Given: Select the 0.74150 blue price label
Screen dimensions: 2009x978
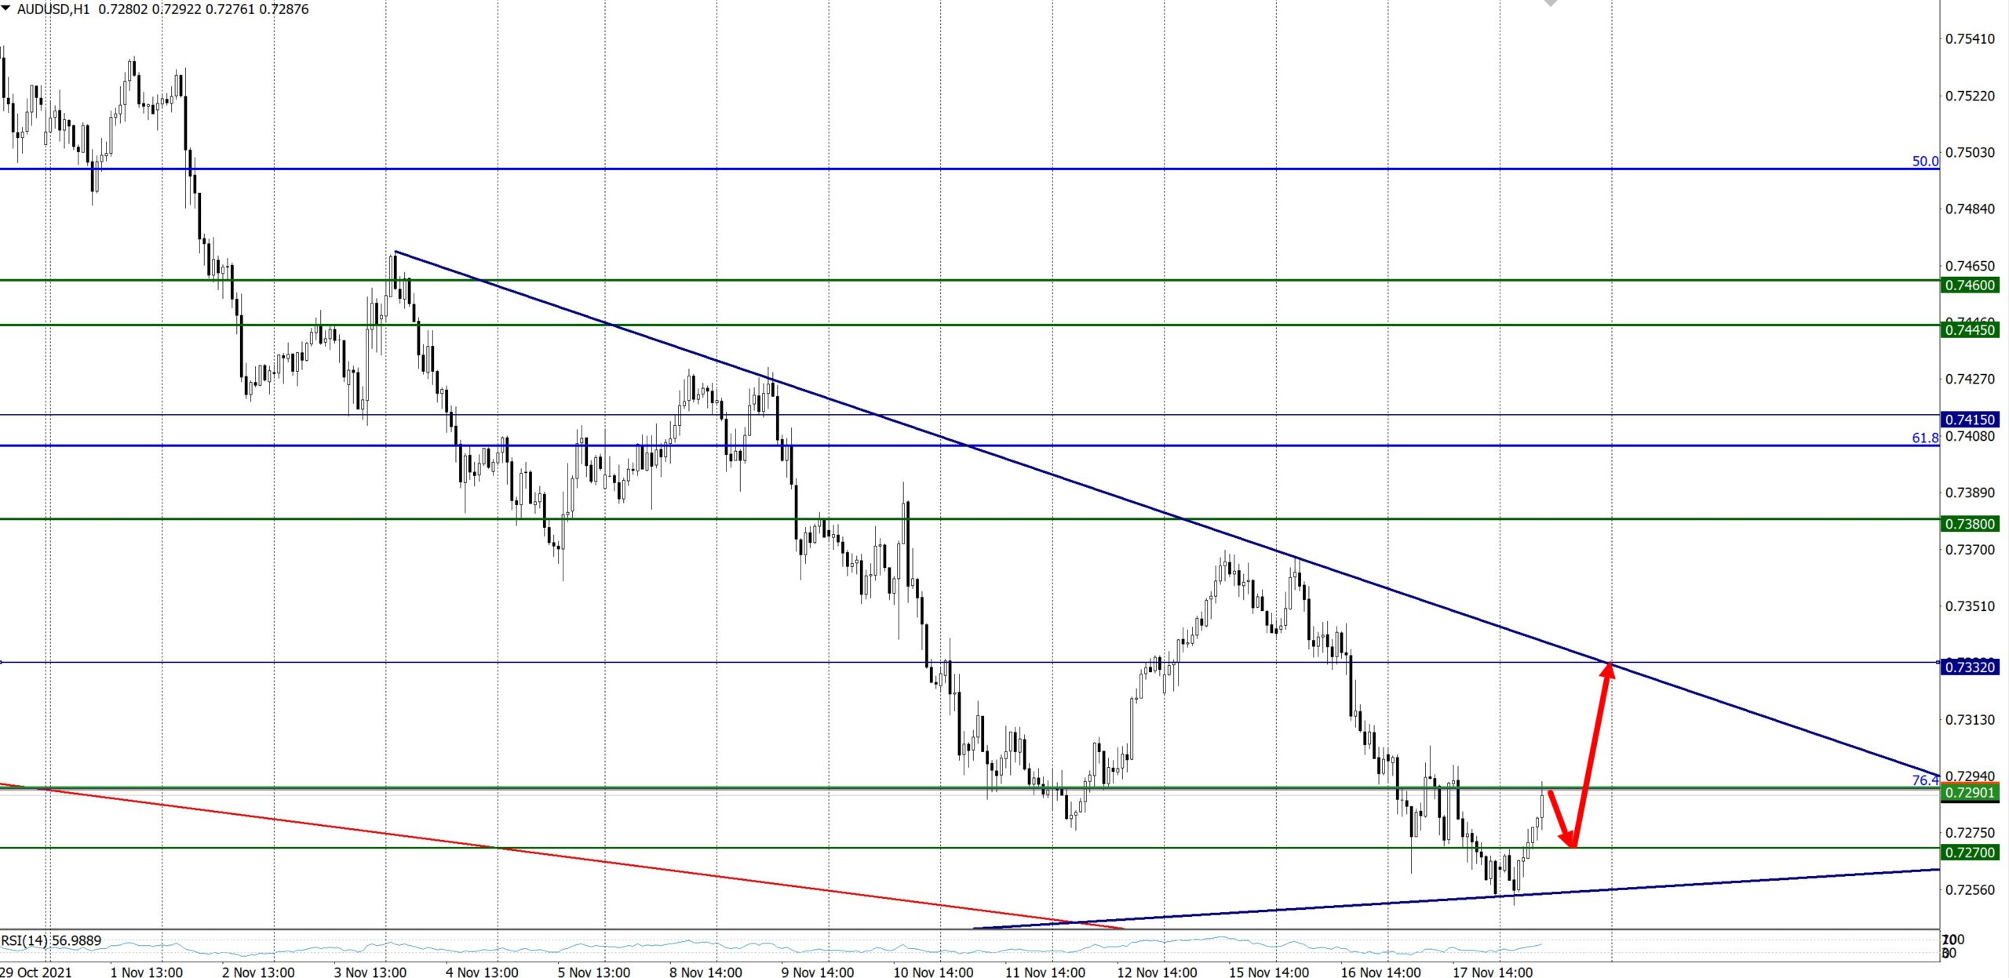Looking at the screenshot, I should click(x=1969, y=420).
